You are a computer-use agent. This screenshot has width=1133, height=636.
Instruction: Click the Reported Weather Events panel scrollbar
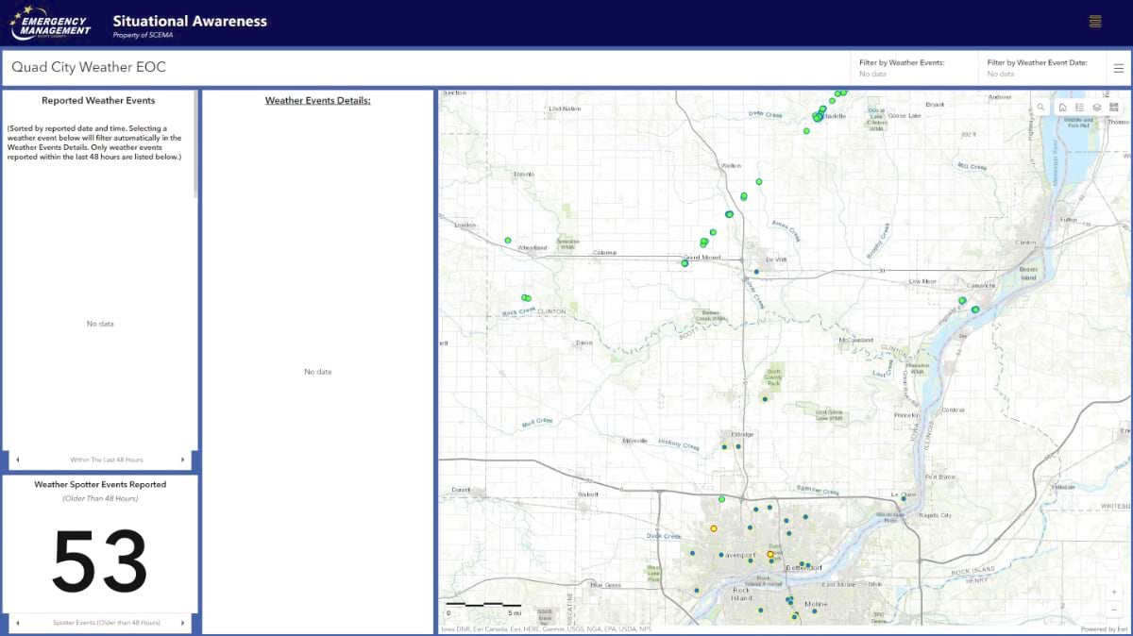tap(195, 145)
